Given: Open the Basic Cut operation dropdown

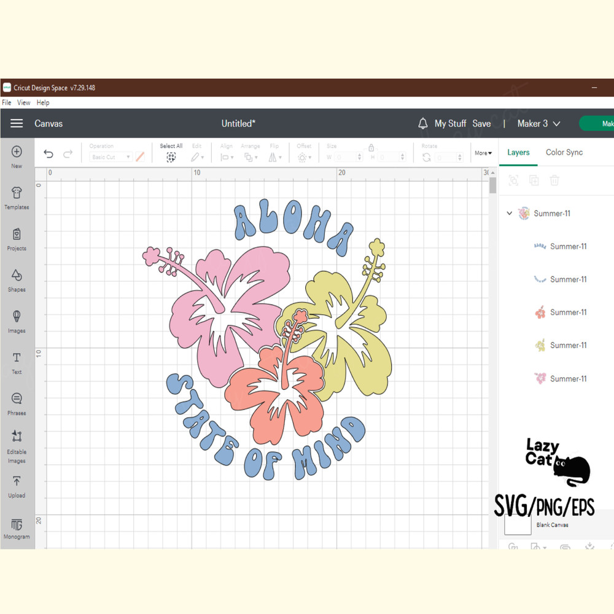Looking at the screenshot, I should [110, 157].
